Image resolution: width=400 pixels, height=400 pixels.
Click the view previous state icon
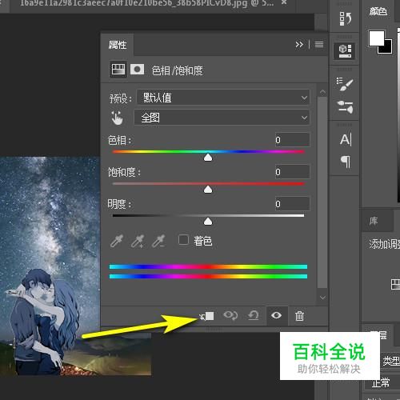coord(230,315)
